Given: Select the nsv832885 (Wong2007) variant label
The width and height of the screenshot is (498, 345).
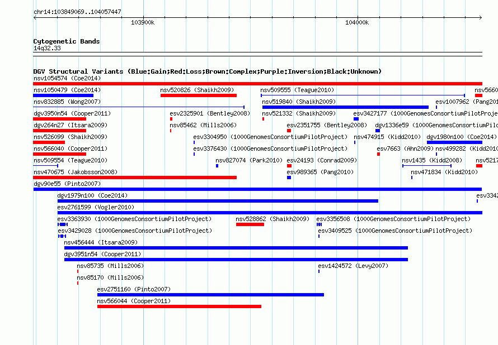Looking at the screenshot, I should [x=67, y=102].
